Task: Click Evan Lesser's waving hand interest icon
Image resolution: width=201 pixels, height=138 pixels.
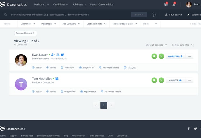Action: tap(63, 54)
